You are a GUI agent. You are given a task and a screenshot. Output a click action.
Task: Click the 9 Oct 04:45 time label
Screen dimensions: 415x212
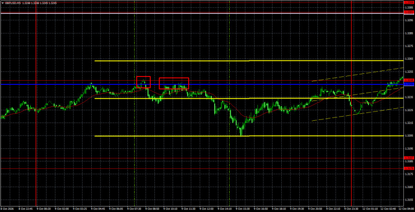(98, 209)
